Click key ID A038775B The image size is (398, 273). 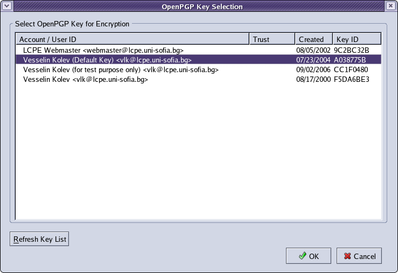pos(350,60)
